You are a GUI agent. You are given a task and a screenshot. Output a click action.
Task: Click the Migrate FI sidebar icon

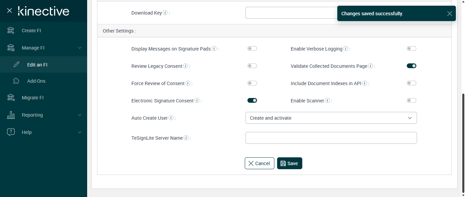click(11, 98)
